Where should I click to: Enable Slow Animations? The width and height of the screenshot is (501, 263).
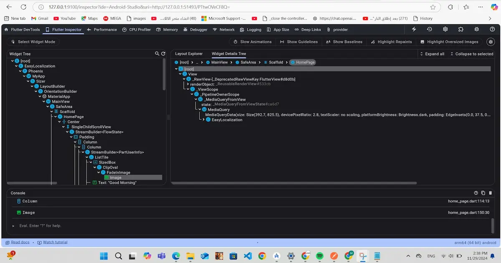(x=252, y=42)
